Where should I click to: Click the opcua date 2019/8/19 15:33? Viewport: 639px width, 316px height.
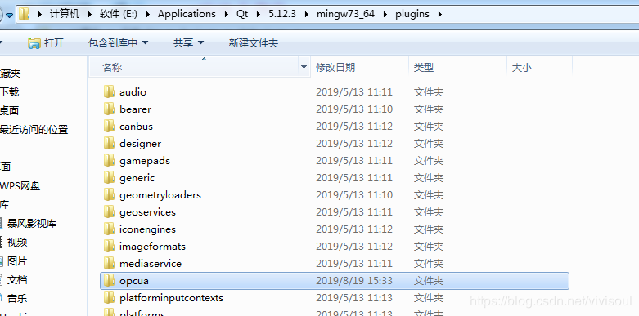[x=354, y=281]
